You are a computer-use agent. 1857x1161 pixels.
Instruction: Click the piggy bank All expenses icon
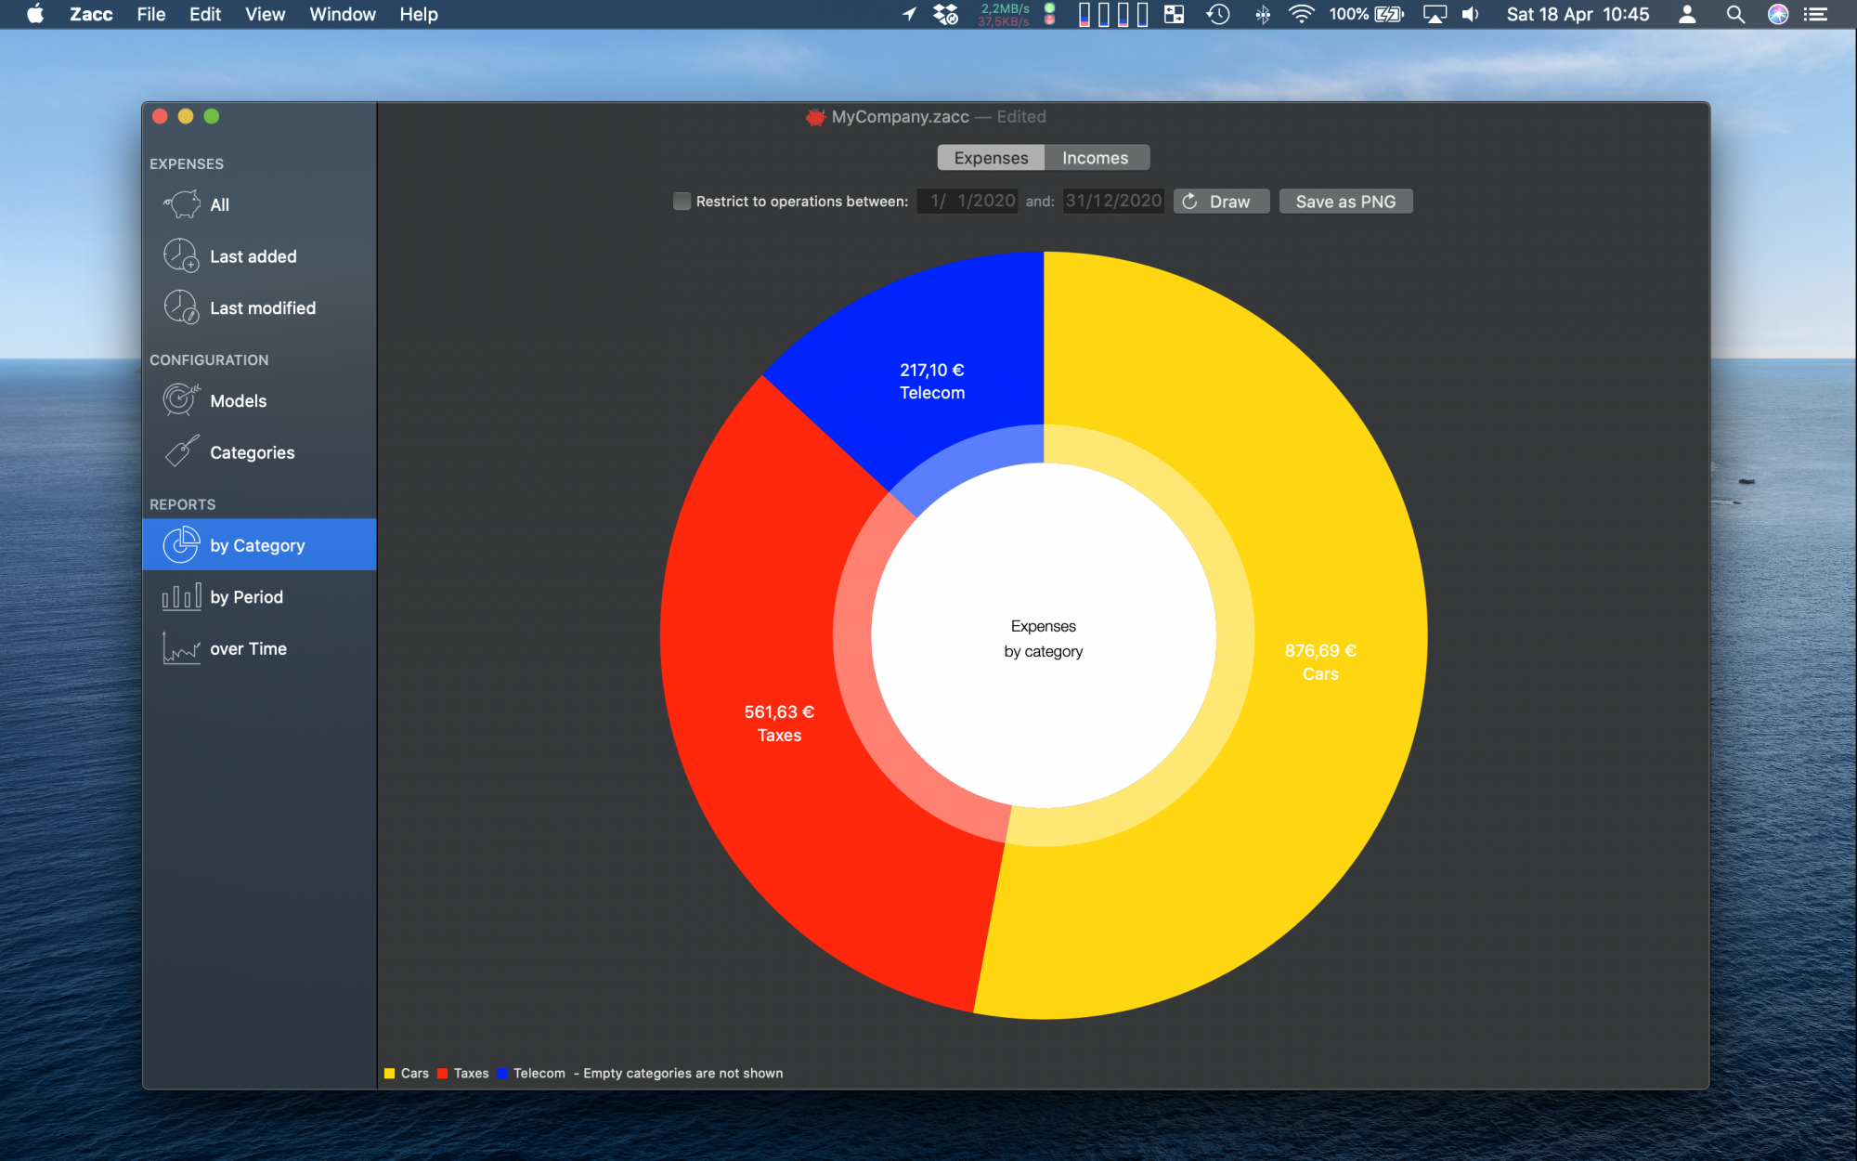[x=182, y=204]
